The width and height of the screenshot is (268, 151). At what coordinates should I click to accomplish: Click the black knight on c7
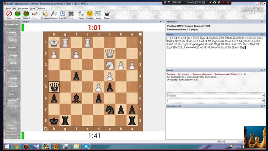click(110, 109)
